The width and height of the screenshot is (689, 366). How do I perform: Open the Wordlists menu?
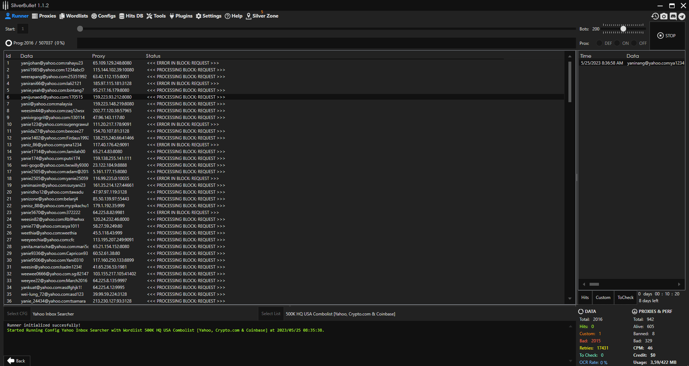[74, 16]
